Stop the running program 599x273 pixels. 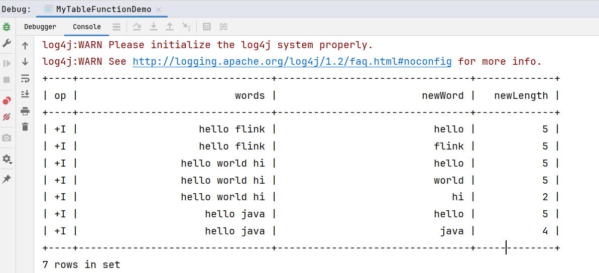7,80
